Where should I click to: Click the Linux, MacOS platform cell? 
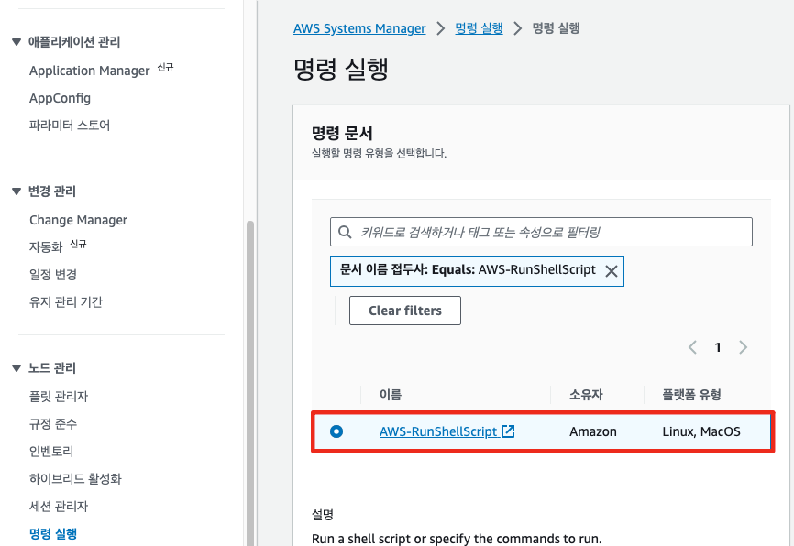pyautogui.click(x=701, y=431)
